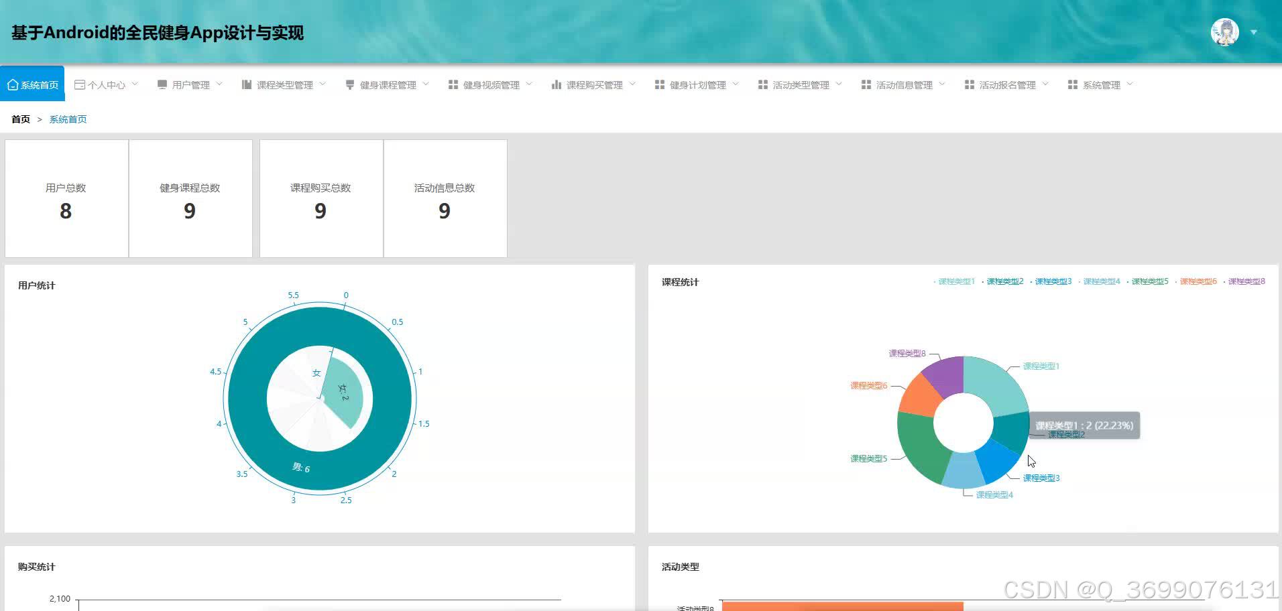
Task: Expand the 课程购买管理 chevron
Action: pos(632,84)
